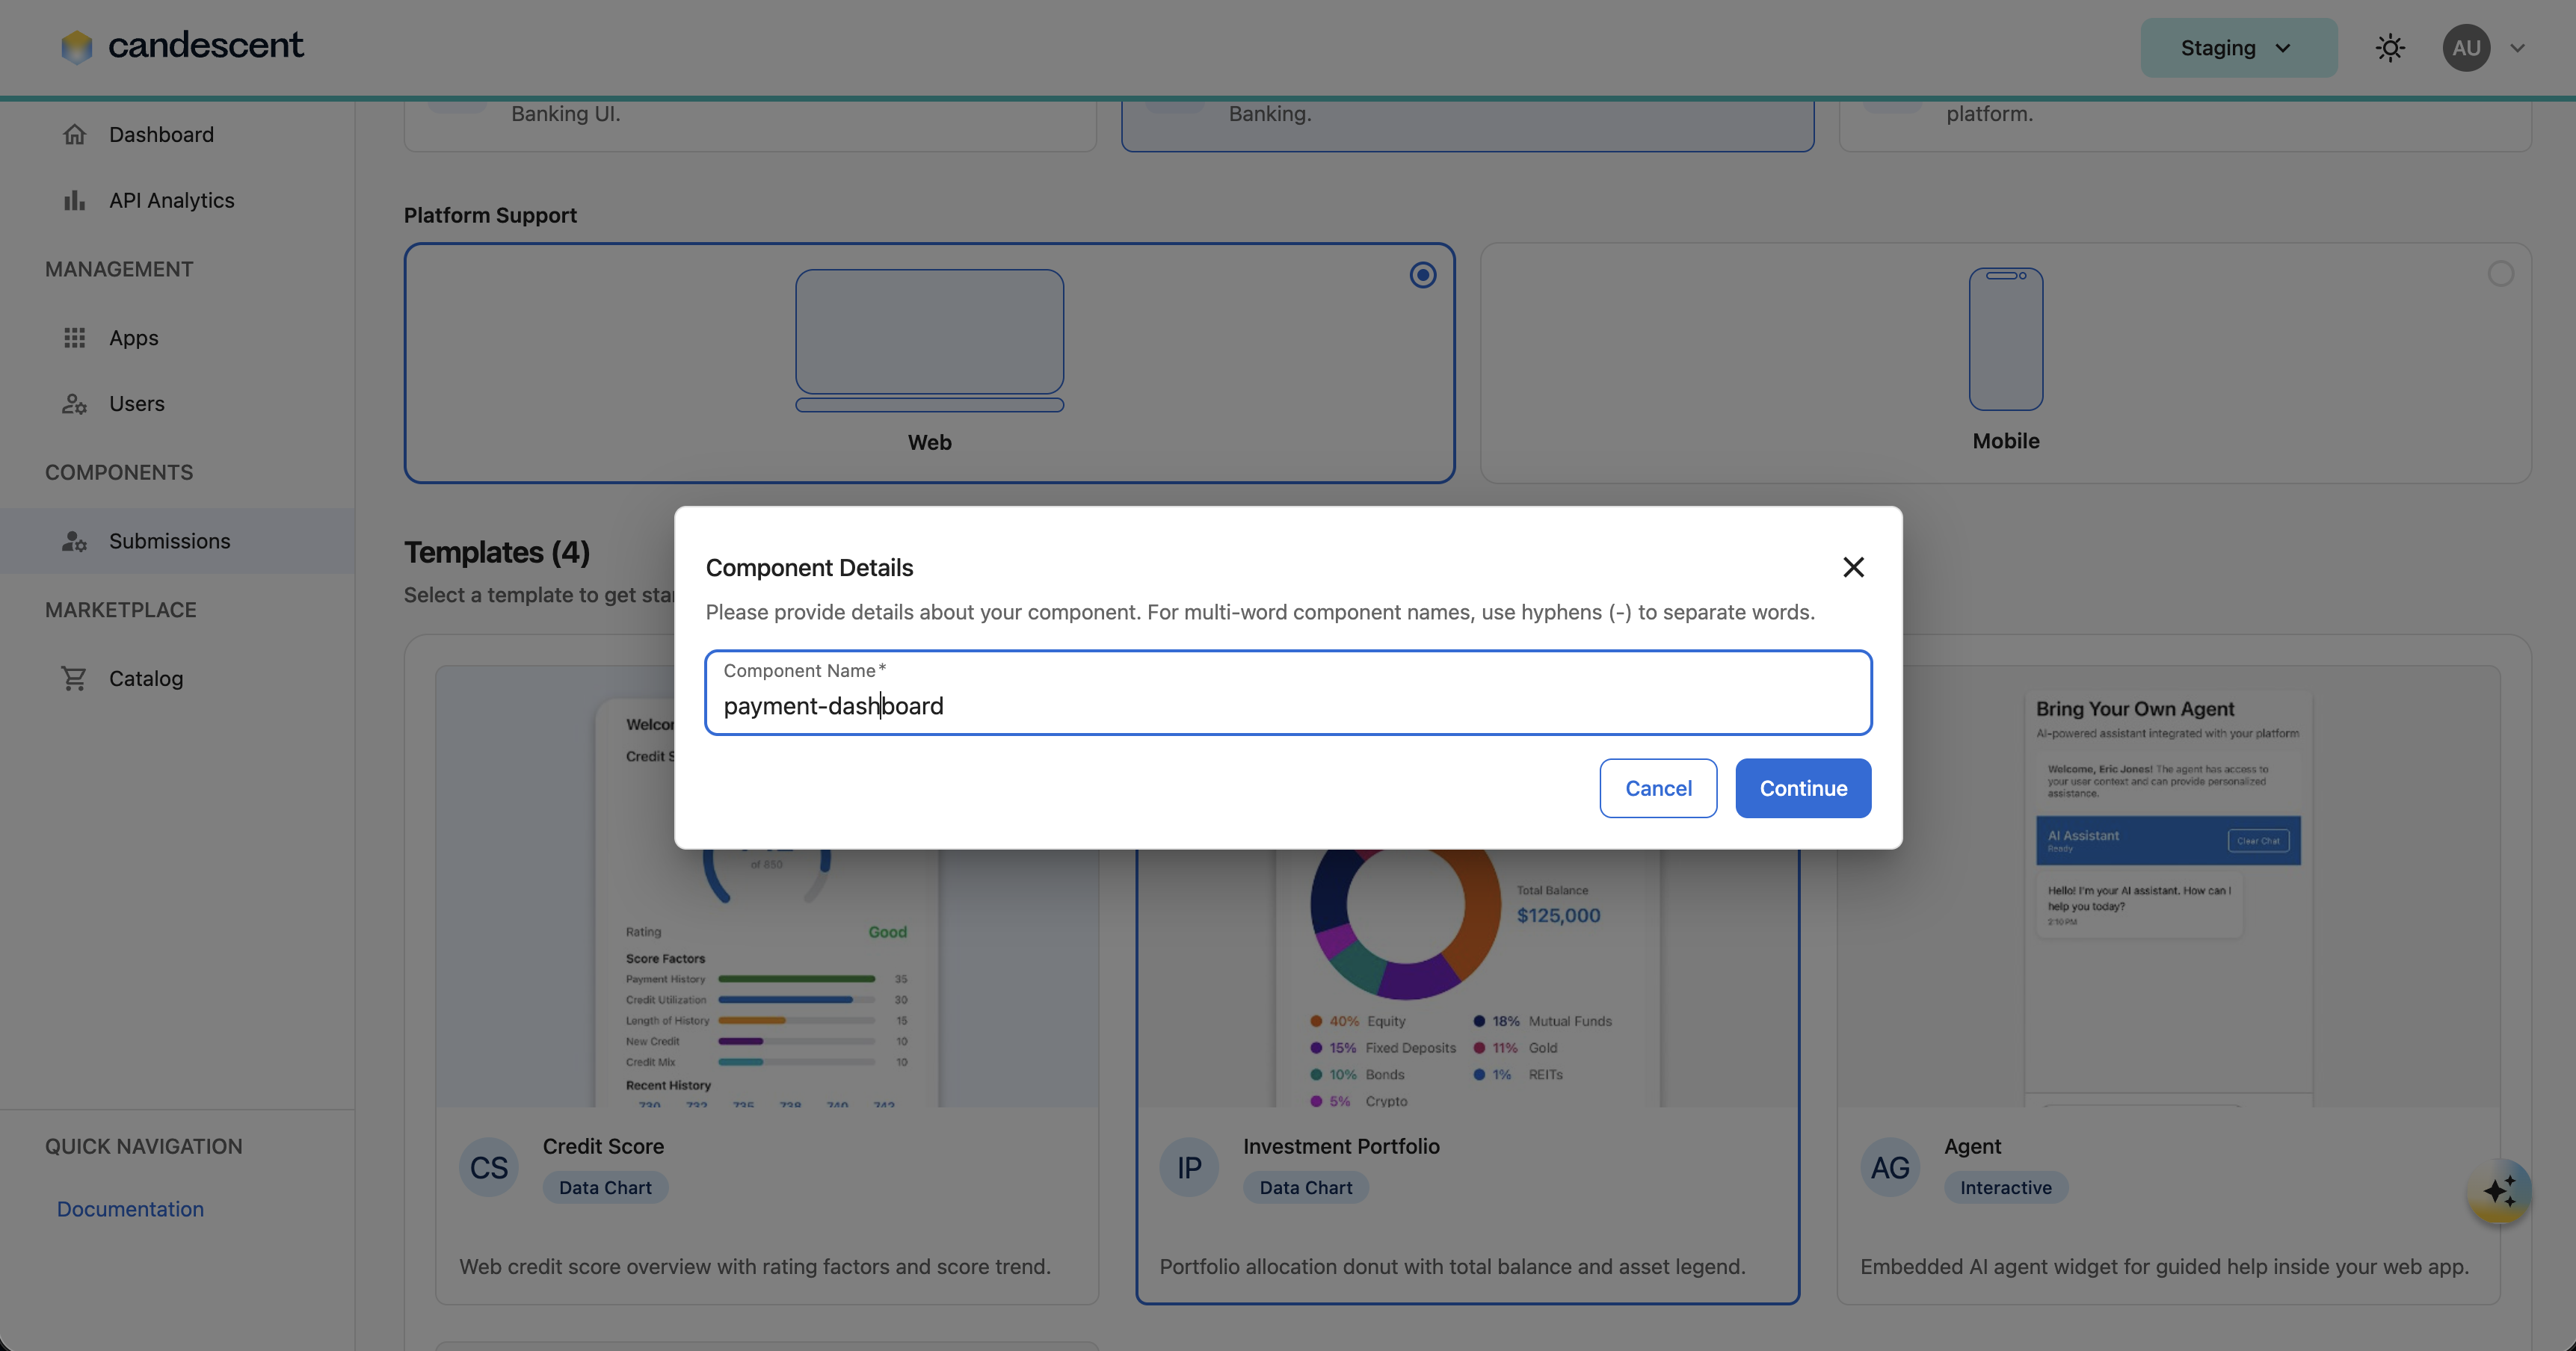Click the Component Details dialog title

click(x=809, y=568)
